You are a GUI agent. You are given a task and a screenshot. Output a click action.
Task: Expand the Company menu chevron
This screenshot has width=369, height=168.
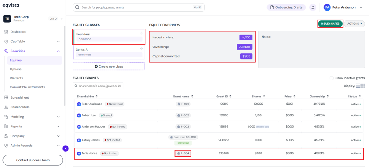point(59,136)
